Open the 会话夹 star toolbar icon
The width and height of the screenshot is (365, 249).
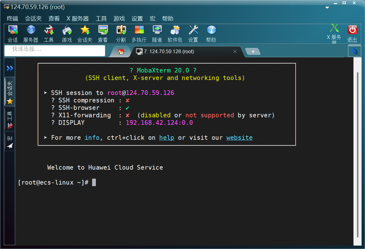coord(85,34)
